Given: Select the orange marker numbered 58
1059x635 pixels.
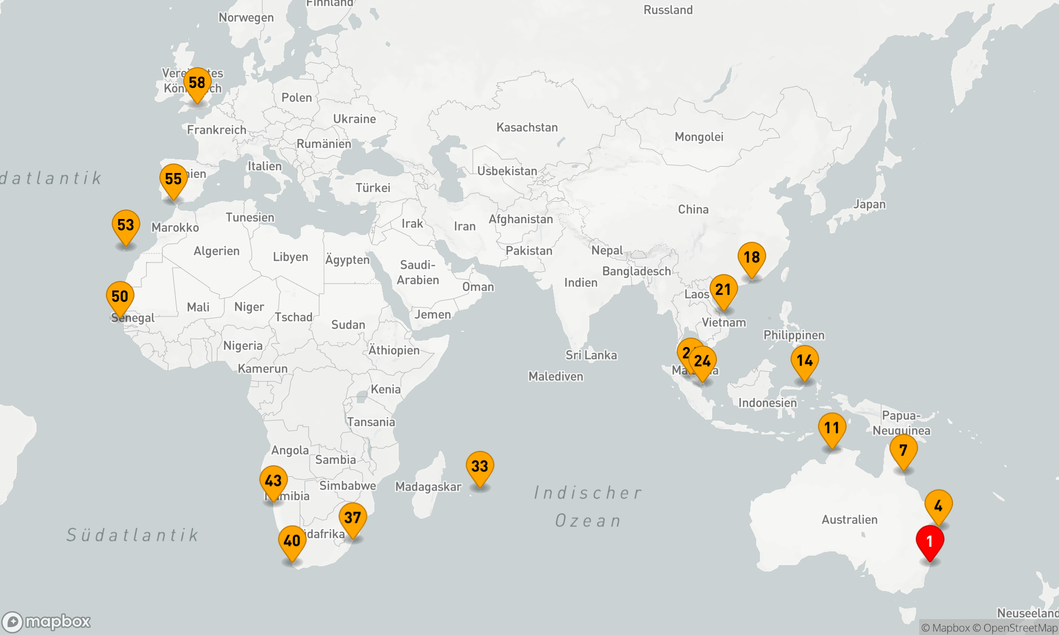Looking at the screenshot, I should click(x=197, y=83).
